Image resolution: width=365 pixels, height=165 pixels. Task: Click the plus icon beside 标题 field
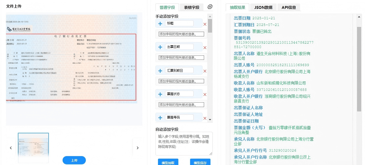(x=160, y=23)
